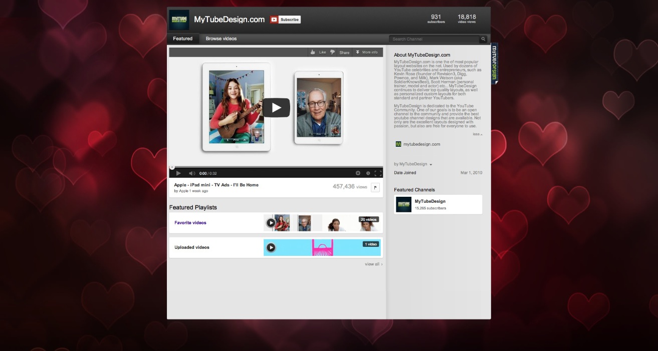This screenshot has width=658, height=351.
Task: Click the 931 subscribers count
Action: click(x=436, y=19)
